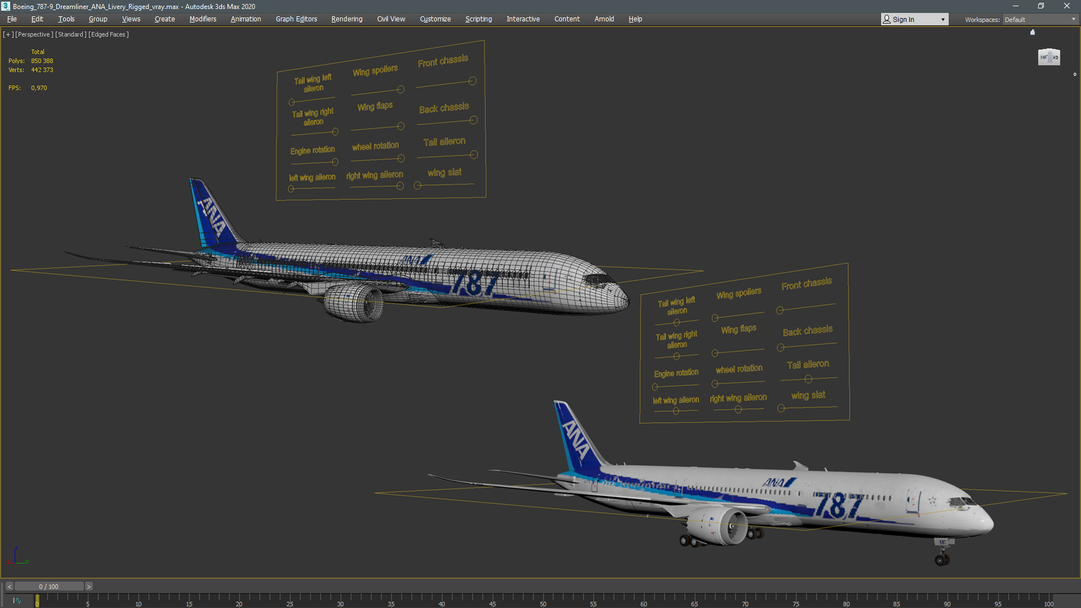Minimize the 3ds Max window
Image resolution: width=1081 pixels, height=608 pixels.
click(1015, 6)
